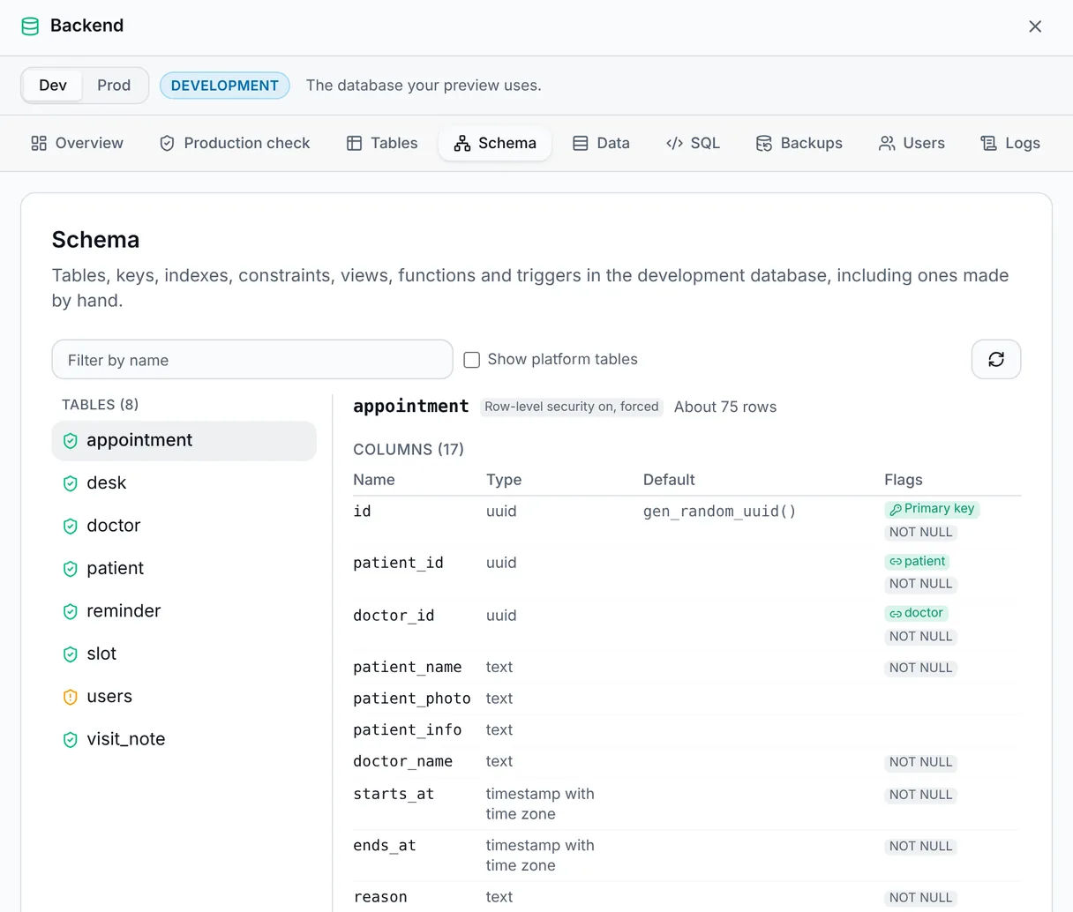Click the green shield icon beside desk
The width and height of the screenshot is (1073, 912).
click(71, 483)
